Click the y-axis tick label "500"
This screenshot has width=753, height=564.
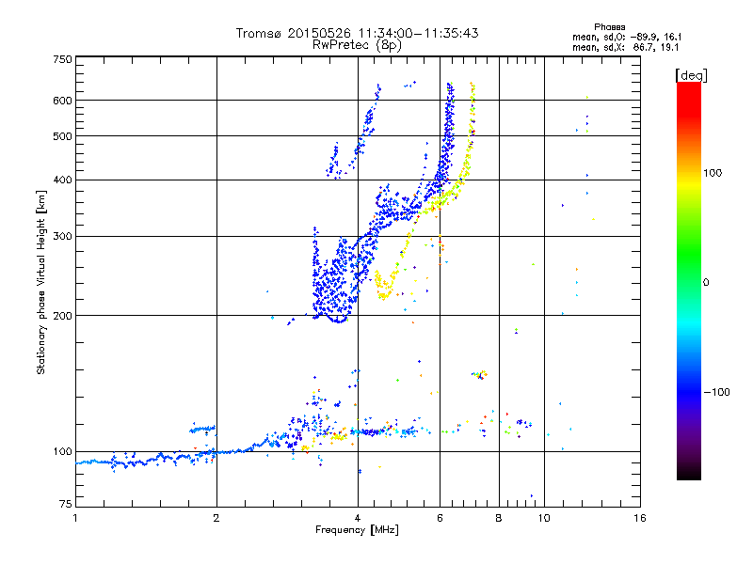click(62, 136)
